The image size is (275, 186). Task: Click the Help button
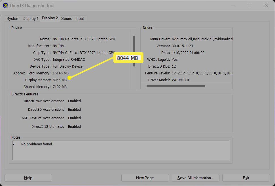tap(28, 177)
